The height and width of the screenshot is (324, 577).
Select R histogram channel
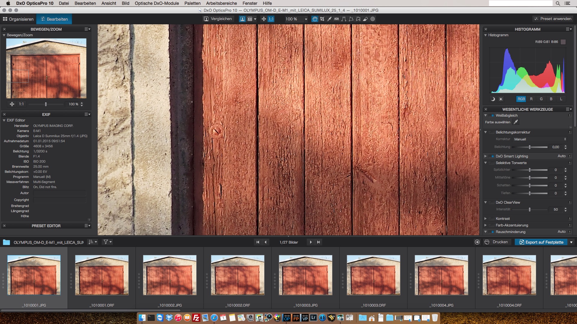(x=531, y=99)
